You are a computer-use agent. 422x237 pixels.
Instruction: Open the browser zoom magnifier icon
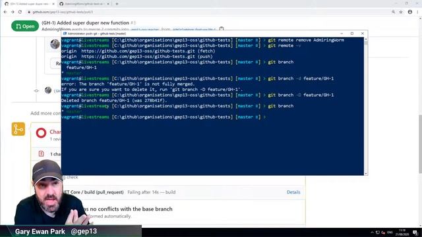(x=394, y=12)
